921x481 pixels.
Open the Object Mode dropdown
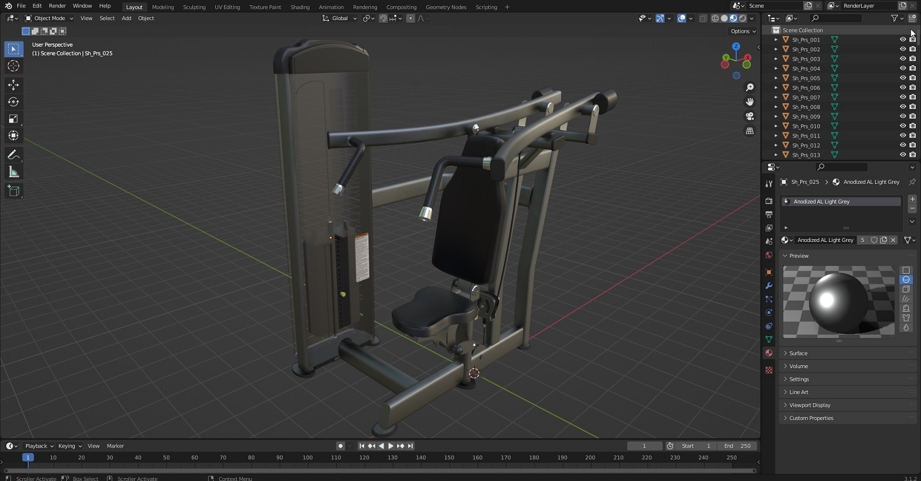(x=49, y=18)
